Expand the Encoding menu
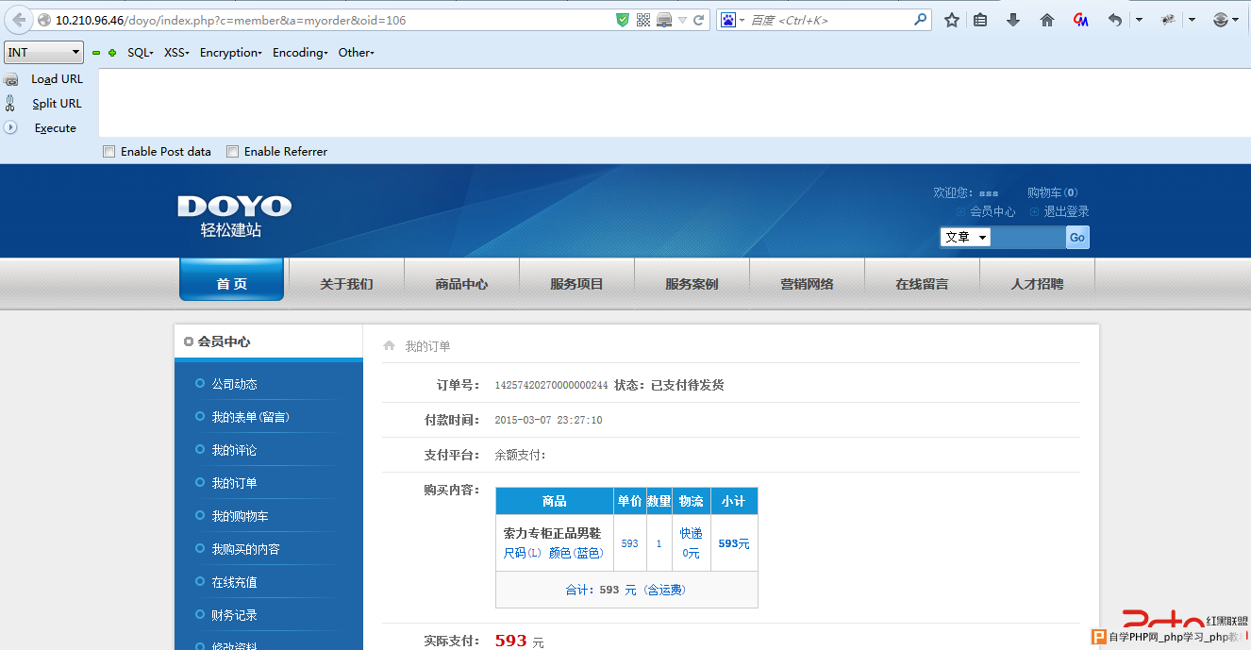 click(300, 53)
